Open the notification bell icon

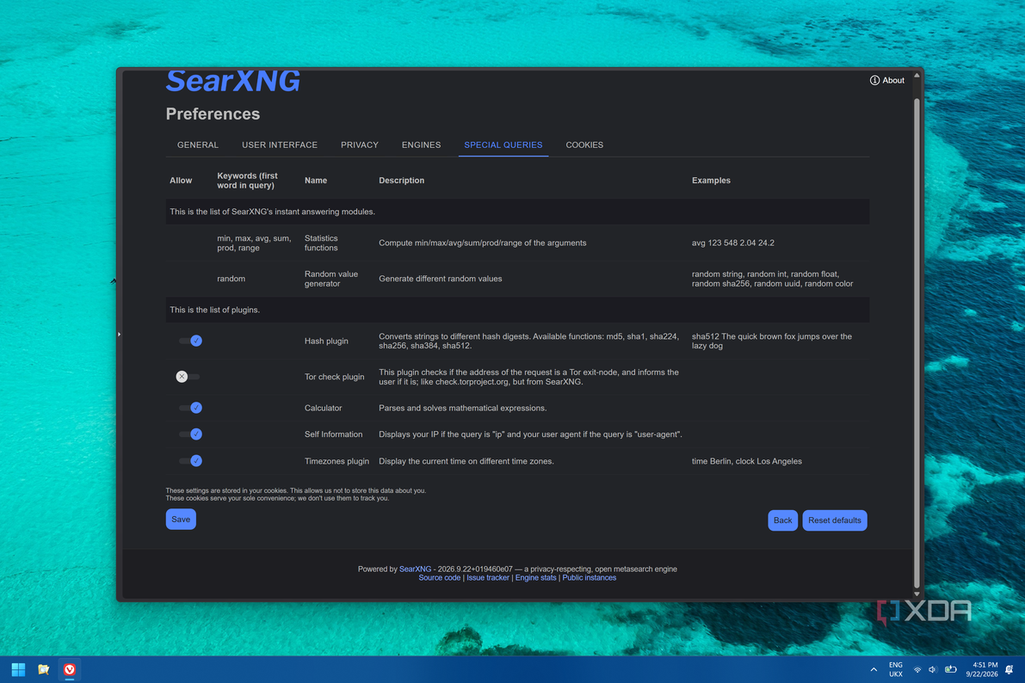[x=1009, y=670]
